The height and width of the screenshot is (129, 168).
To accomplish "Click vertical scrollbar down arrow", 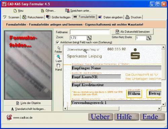I will [163, 104].
